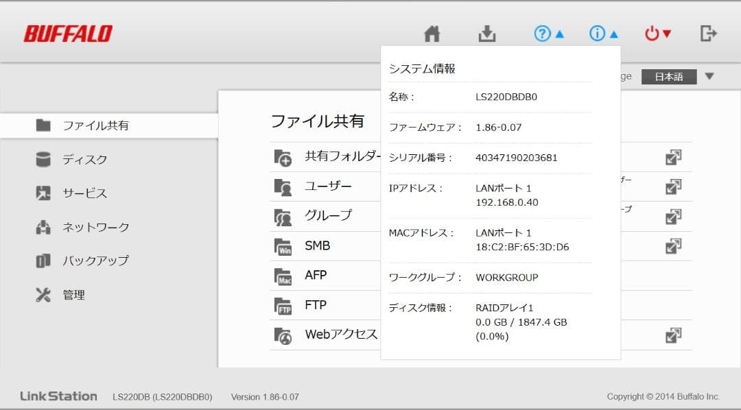Click the disk cylinder icon
This screenshot has width=741, height=410.
tap(43, 159)
